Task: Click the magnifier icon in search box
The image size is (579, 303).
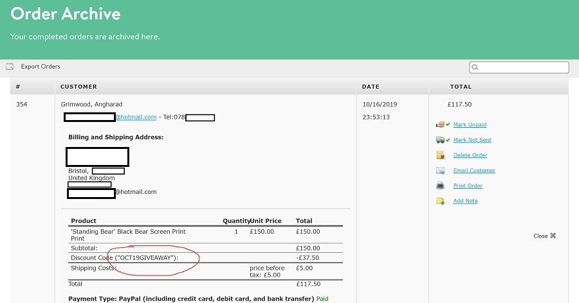Action: (475, 67)
